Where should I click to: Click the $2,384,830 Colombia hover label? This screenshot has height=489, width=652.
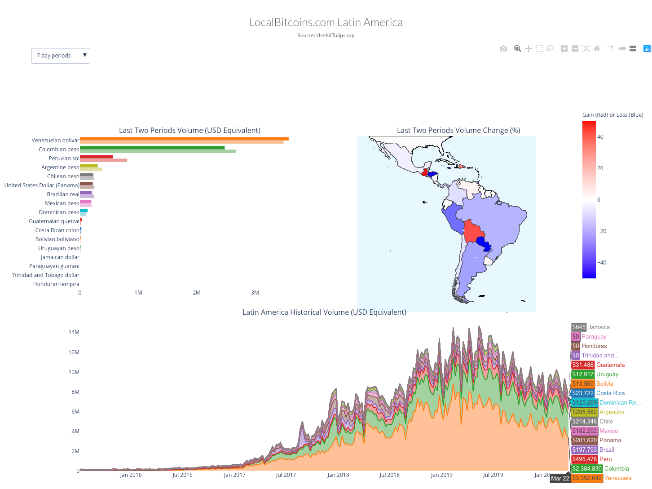click(600, 469)
